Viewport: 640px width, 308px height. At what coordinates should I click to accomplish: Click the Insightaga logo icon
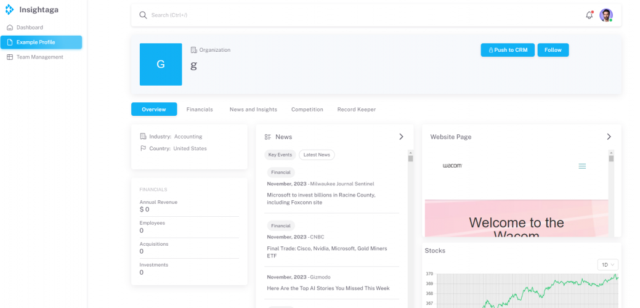[x=9, y=9]
